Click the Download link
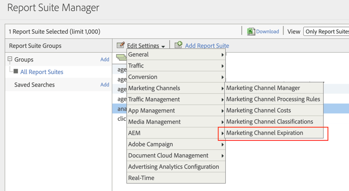349x191 pixels. click(268, 32)
